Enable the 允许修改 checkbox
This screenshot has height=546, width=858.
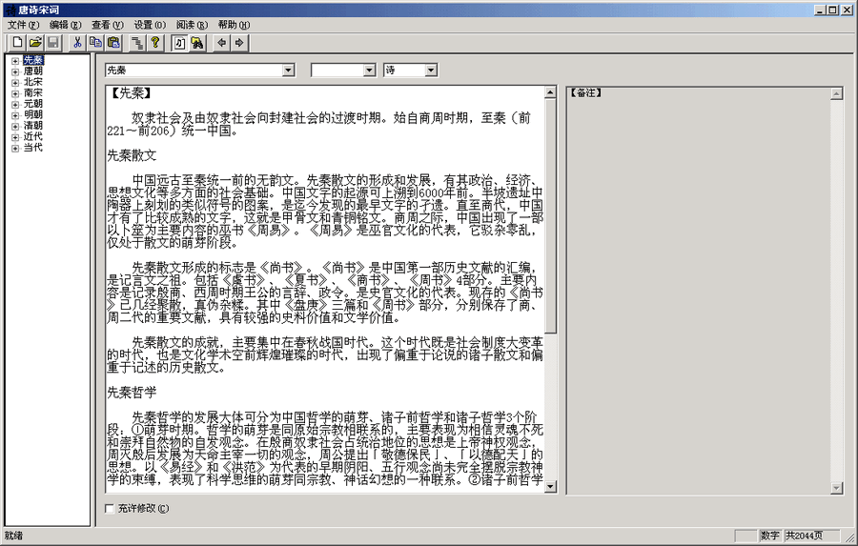click(x=110, y=509)
